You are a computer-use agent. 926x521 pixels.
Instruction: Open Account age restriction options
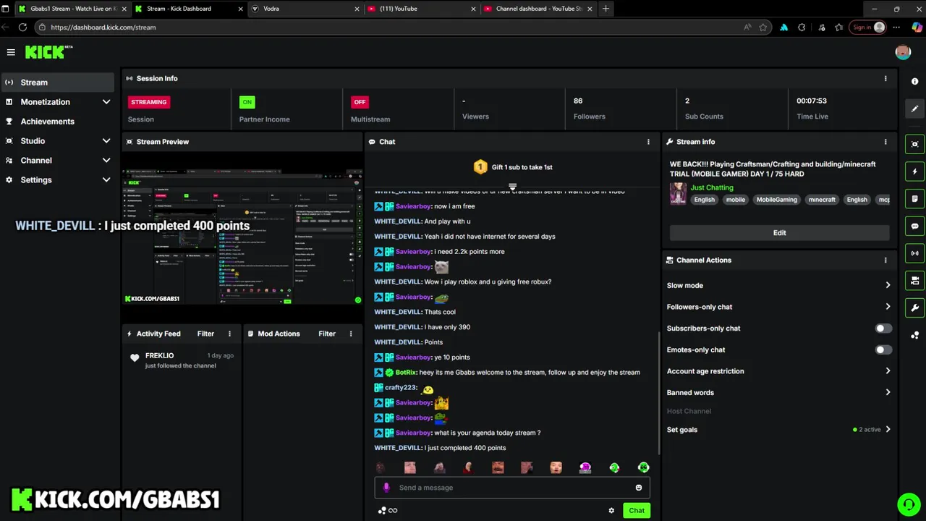tap(779, 371)
